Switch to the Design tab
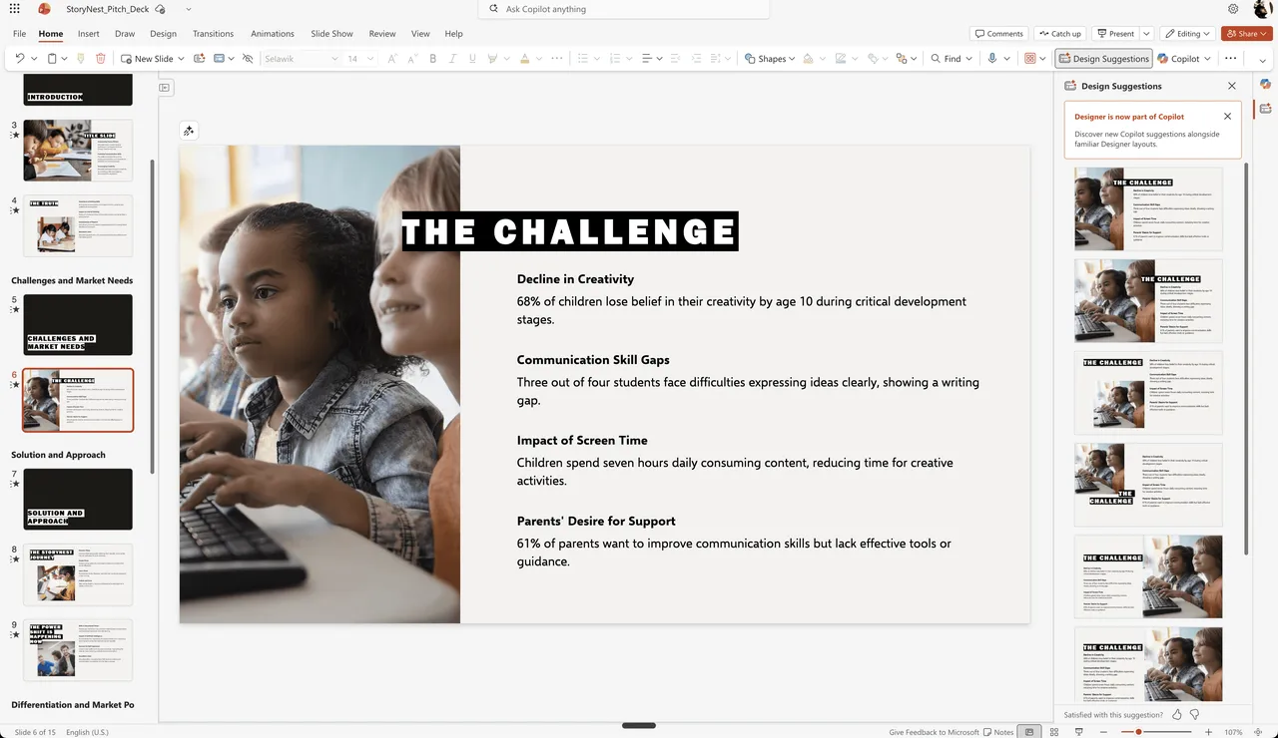1278x738 pixels. (163, 34)
